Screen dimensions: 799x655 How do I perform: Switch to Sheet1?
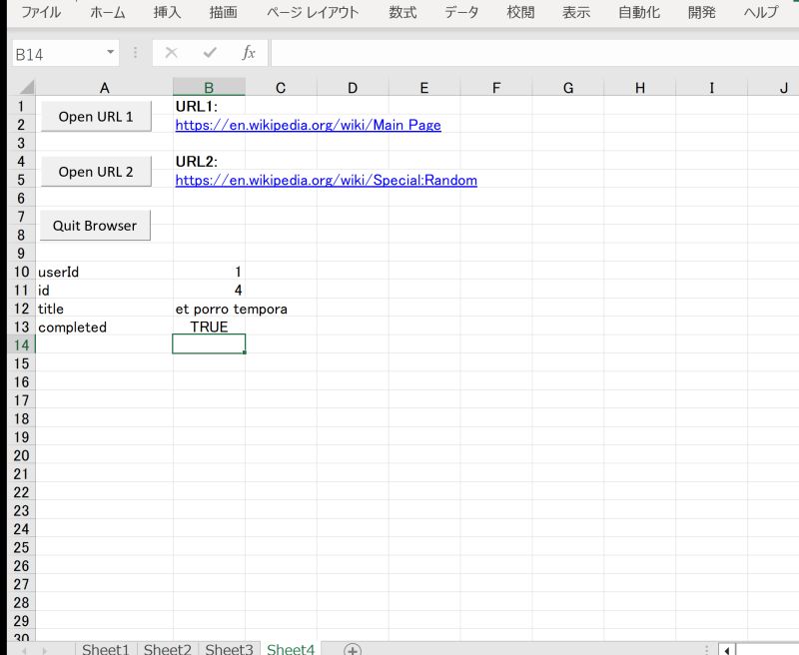[x=105, y=649]
